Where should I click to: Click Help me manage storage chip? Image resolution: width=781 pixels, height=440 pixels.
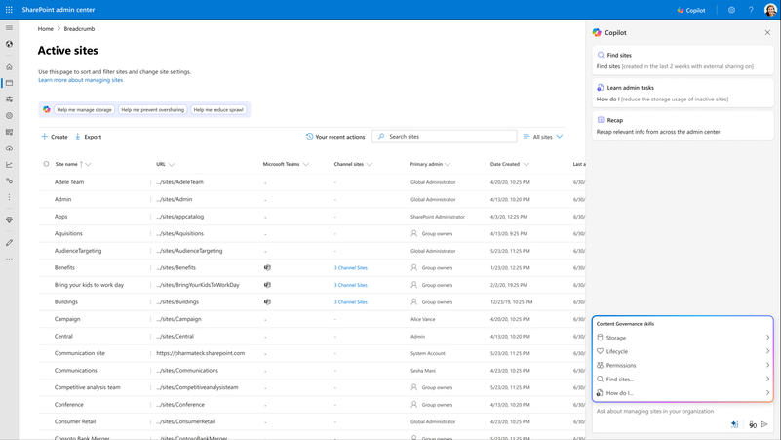(84, 109)
